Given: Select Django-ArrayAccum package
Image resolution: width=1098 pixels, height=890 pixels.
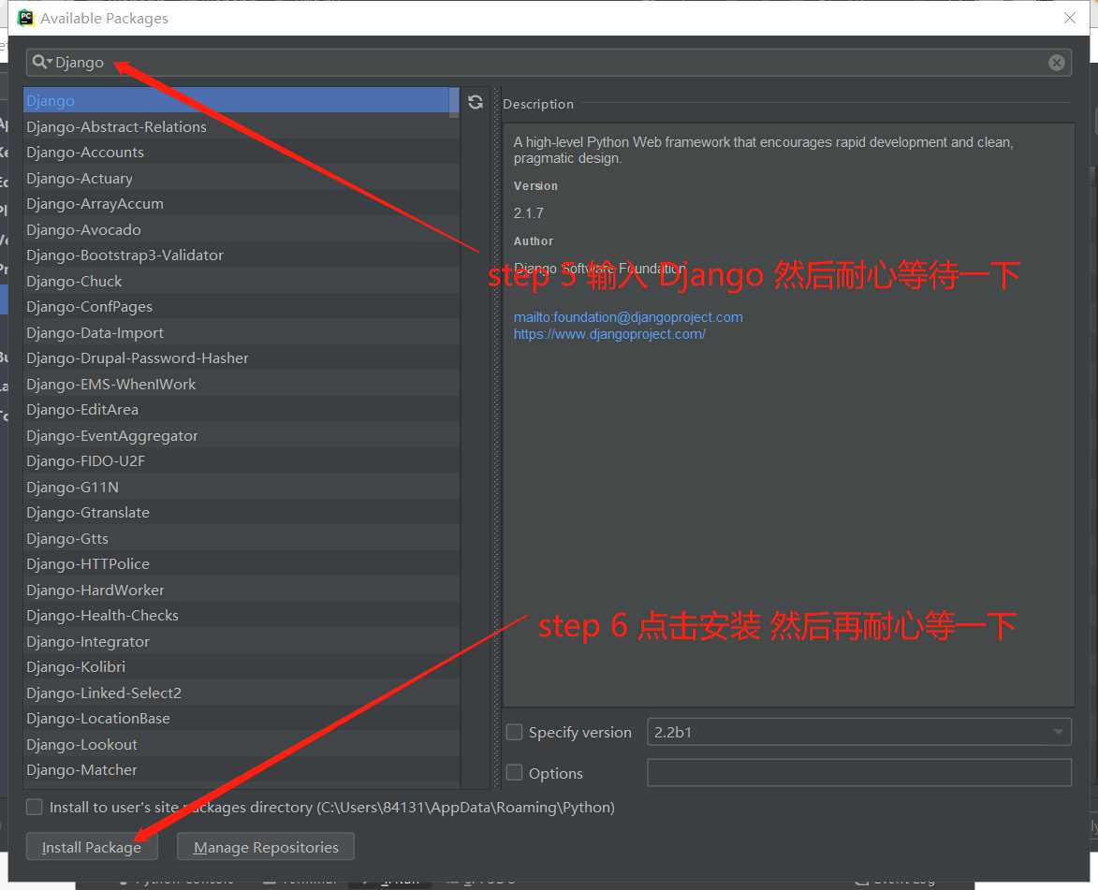Looking at the screenshot, I should [241, 204].
